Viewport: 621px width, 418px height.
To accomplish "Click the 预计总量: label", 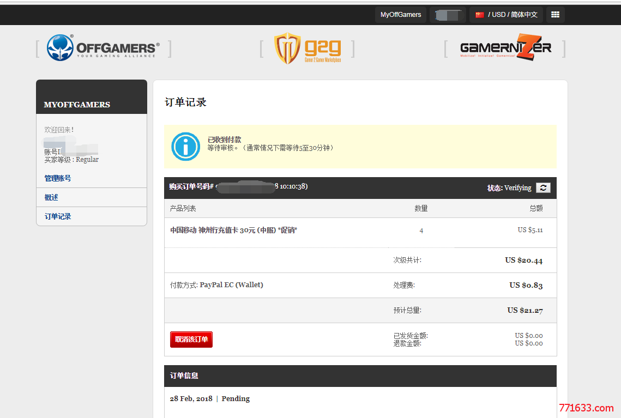I will click(407, 310).
